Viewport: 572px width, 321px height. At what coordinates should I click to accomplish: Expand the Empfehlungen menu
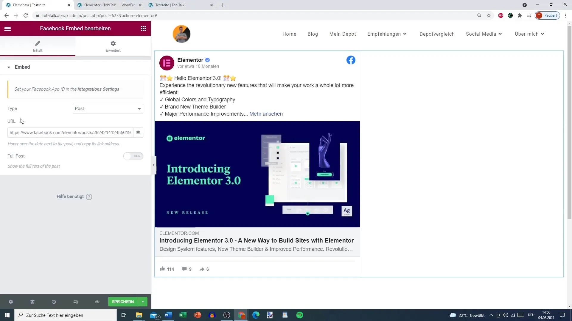[387, 34]
